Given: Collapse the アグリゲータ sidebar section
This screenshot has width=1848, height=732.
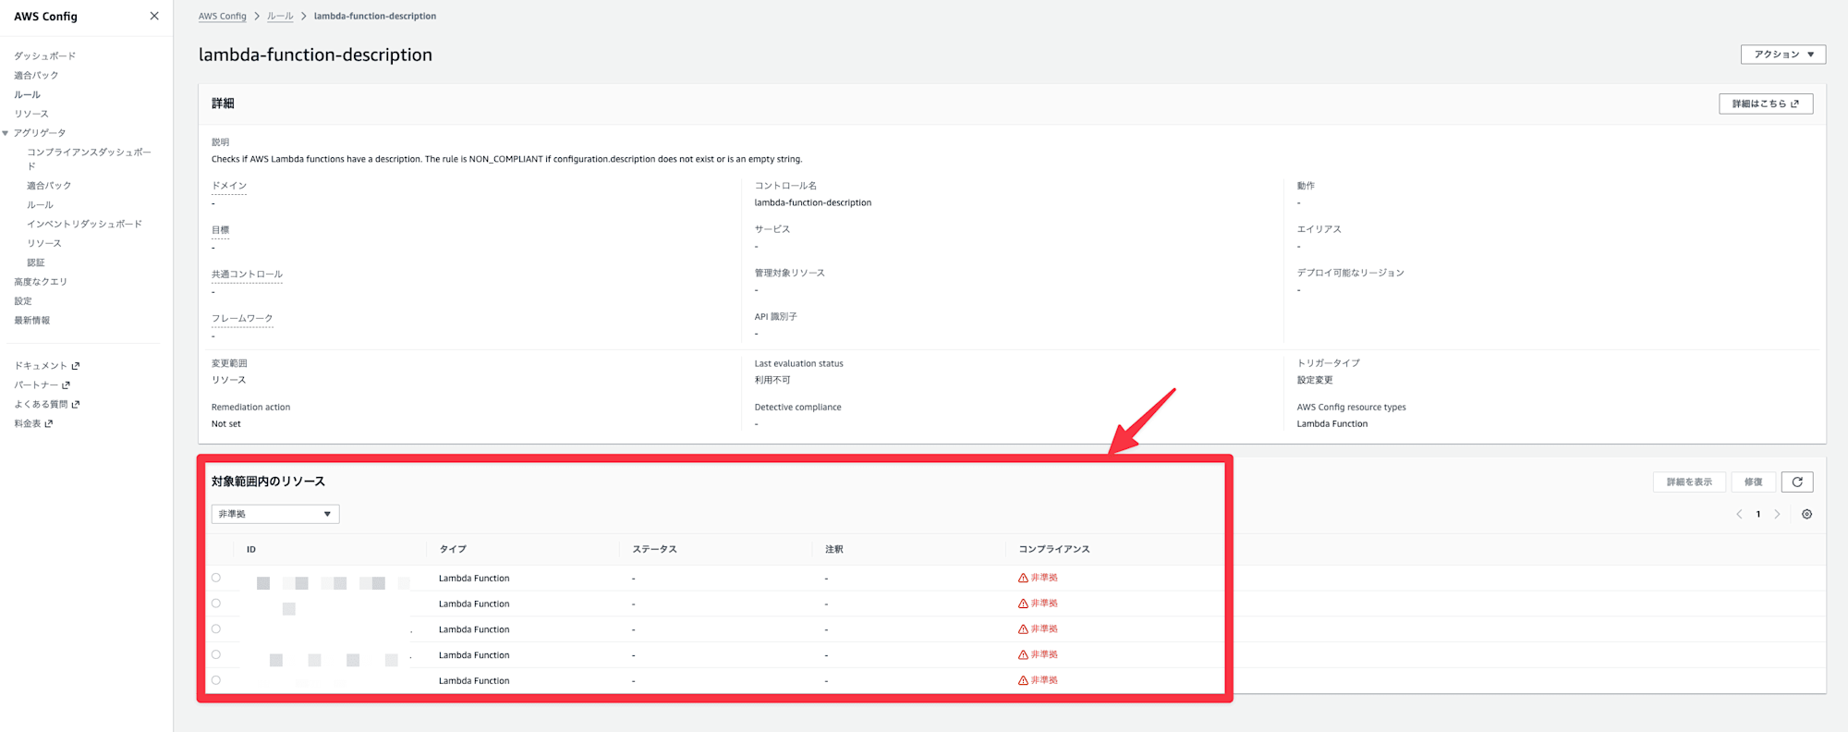Looking at the screenshot, I should click(x=6, y=133).
